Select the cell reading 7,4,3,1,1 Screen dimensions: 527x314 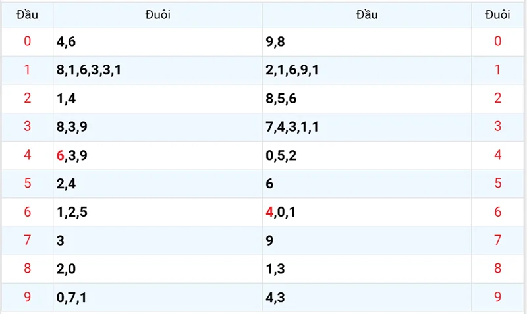292,127
